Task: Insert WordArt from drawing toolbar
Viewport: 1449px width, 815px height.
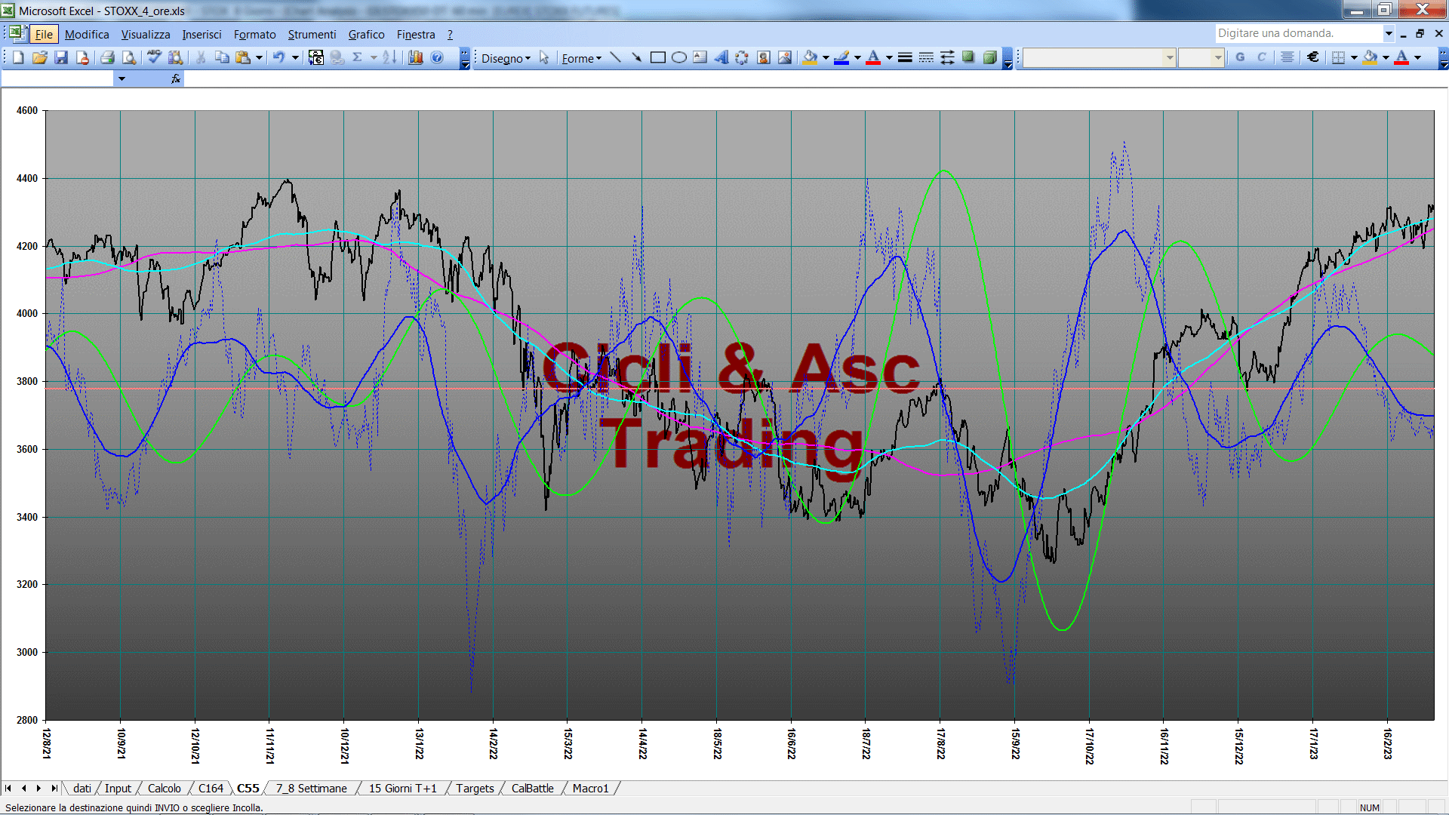Action: 721,58
